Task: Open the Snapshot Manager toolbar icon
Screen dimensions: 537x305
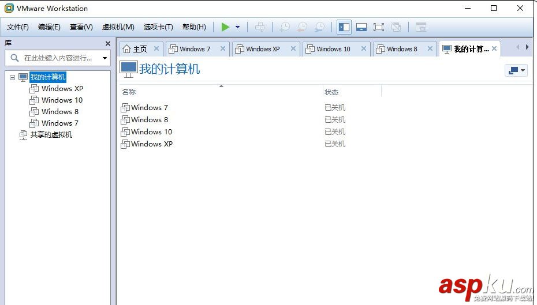Action: pos(319,27)
